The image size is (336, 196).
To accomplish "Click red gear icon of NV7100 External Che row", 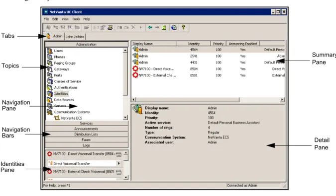I will (135, 75).
